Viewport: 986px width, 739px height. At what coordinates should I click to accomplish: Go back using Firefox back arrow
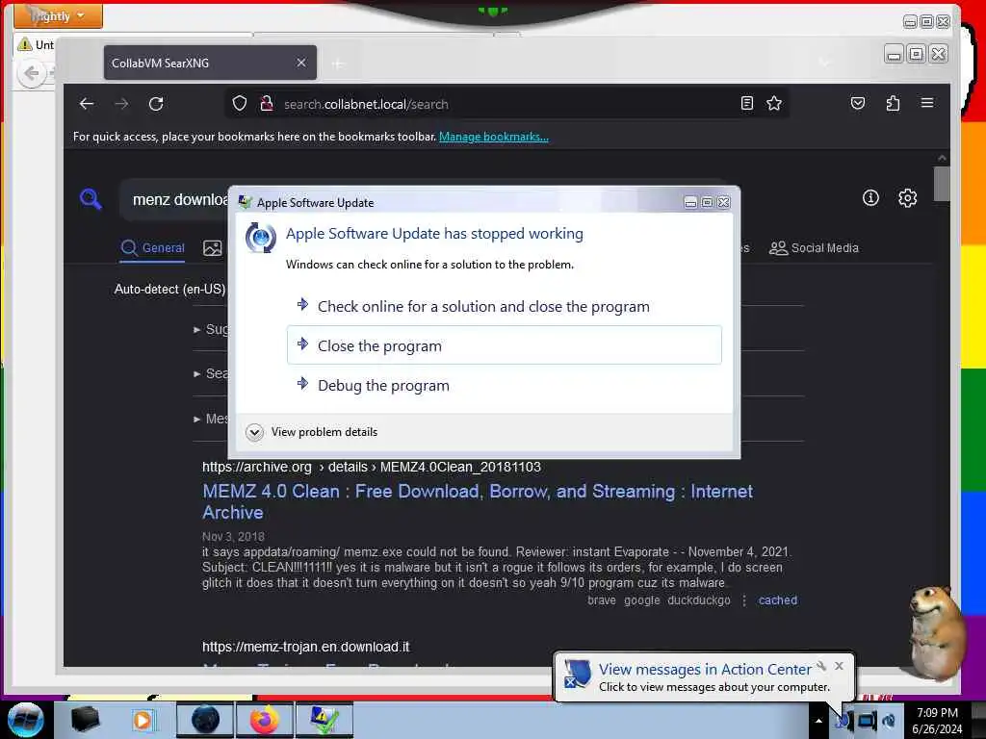tap(87, 104)
